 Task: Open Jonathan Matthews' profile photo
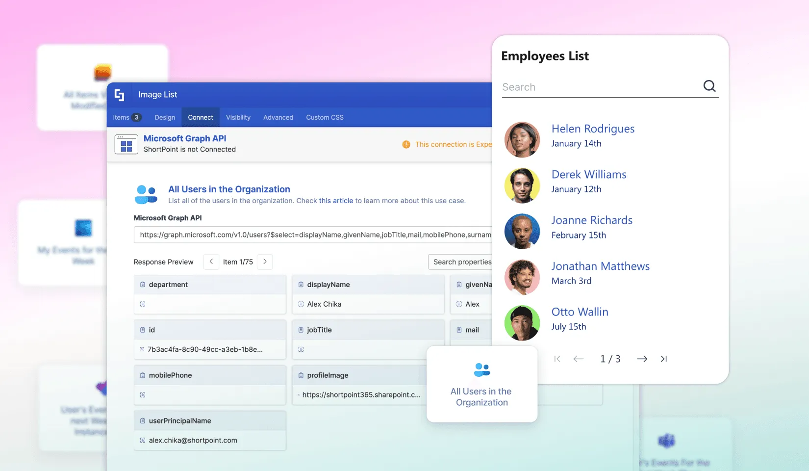(x=522, y=277)
